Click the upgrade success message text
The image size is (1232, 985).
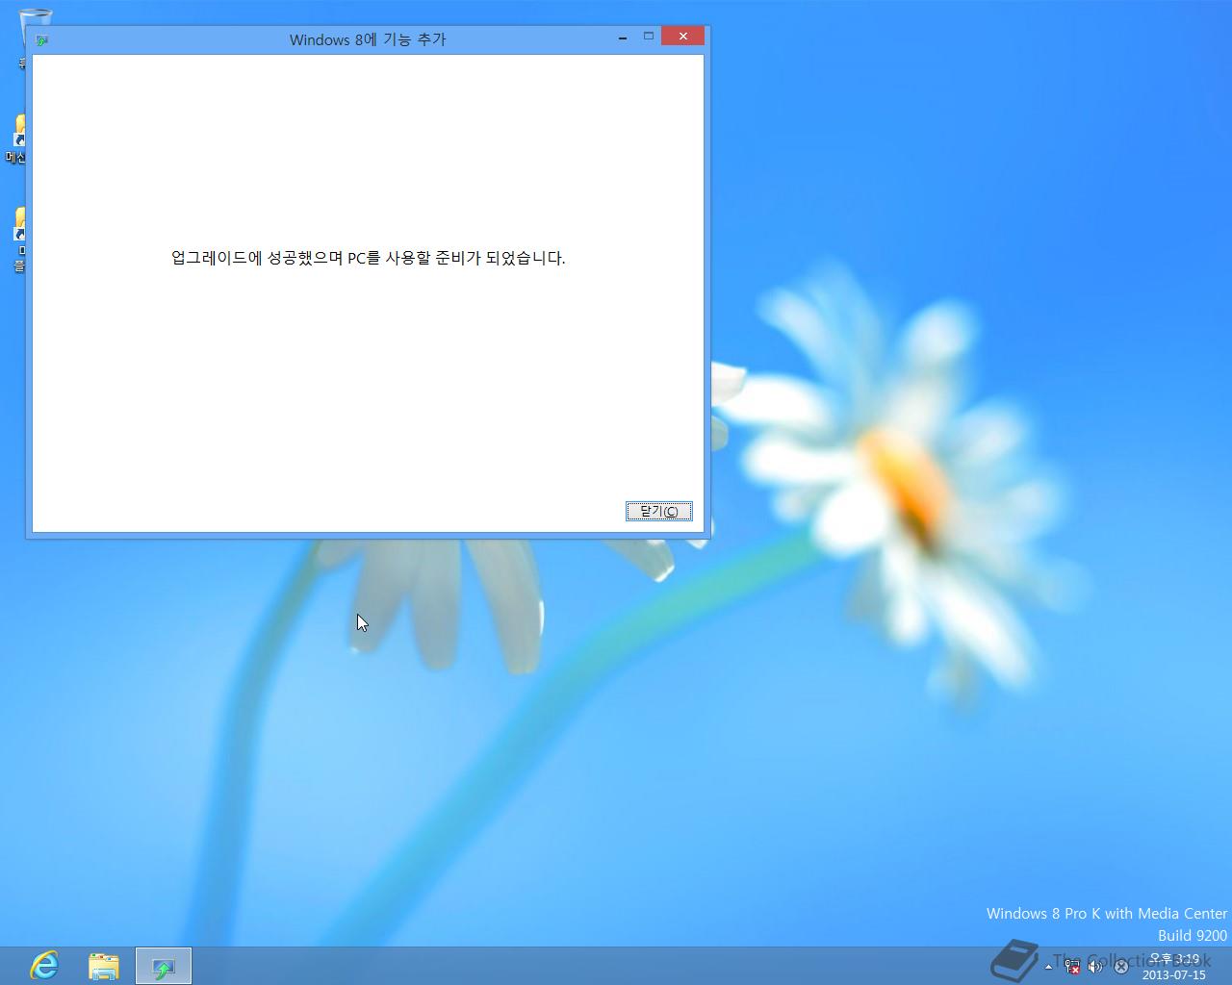(369, 258)
